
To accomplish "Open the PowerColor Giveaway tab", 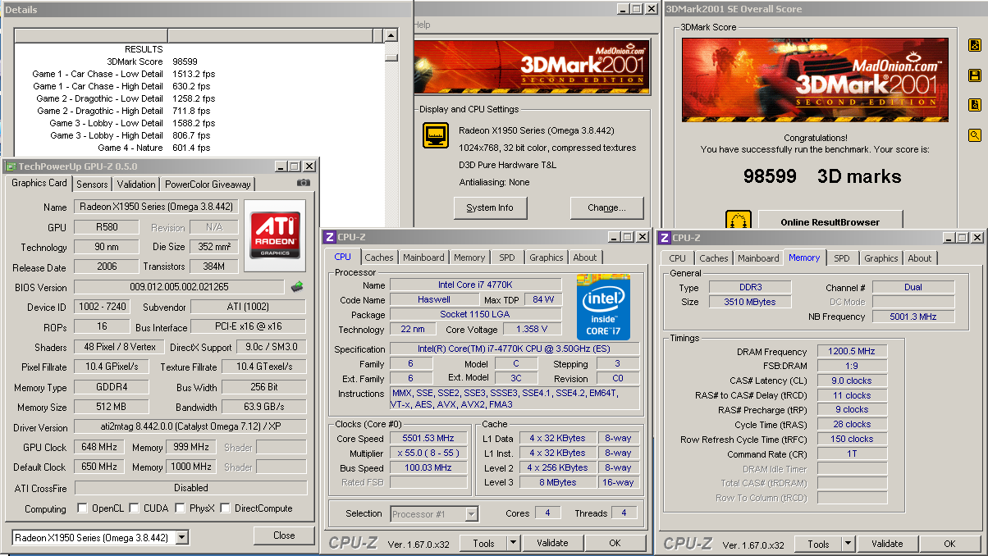I will pos(208,185).
